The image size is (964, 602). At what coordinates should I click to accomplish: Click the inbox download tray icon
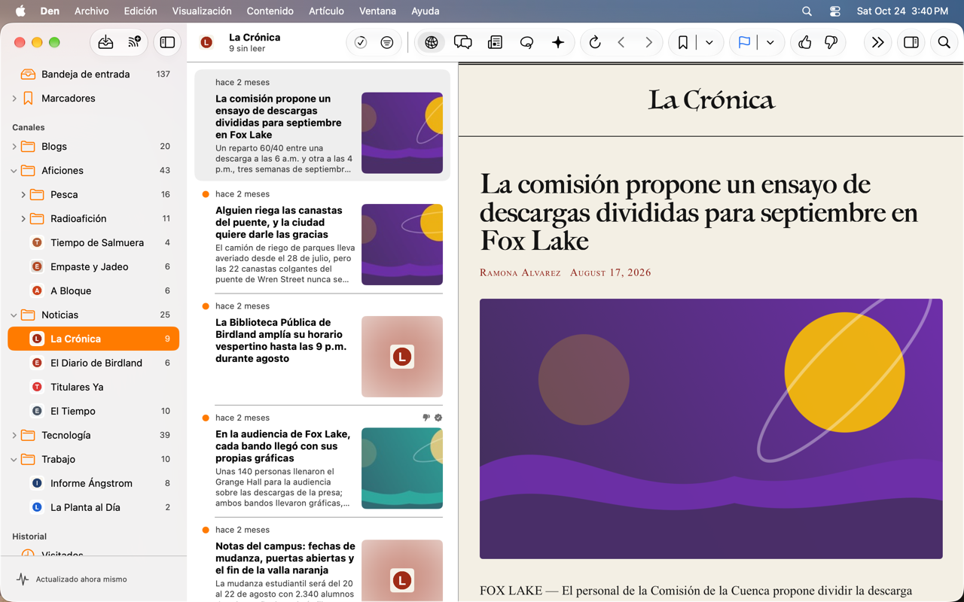(x=106, y=43)
